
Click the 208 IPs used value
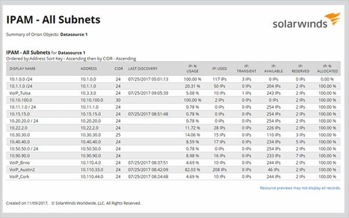(x=219, y=170)
